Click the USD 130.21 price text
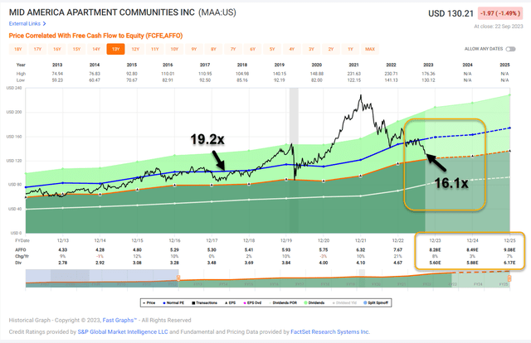The image size is (531, 343). point(451,13)
